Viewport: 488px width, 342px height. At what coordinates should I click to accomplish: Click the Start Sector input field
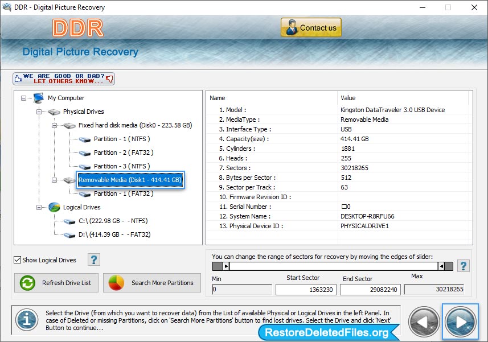pos(306,290)
